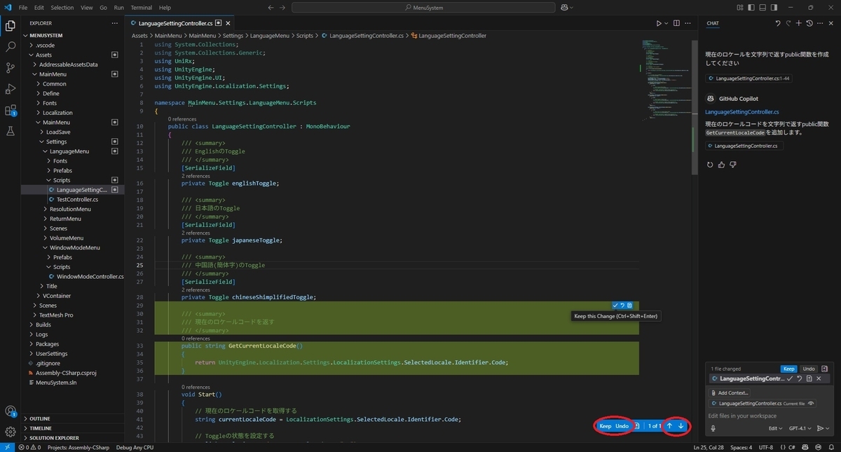
Task: Open the Search view in the activity bar
Action: [10, 46]
